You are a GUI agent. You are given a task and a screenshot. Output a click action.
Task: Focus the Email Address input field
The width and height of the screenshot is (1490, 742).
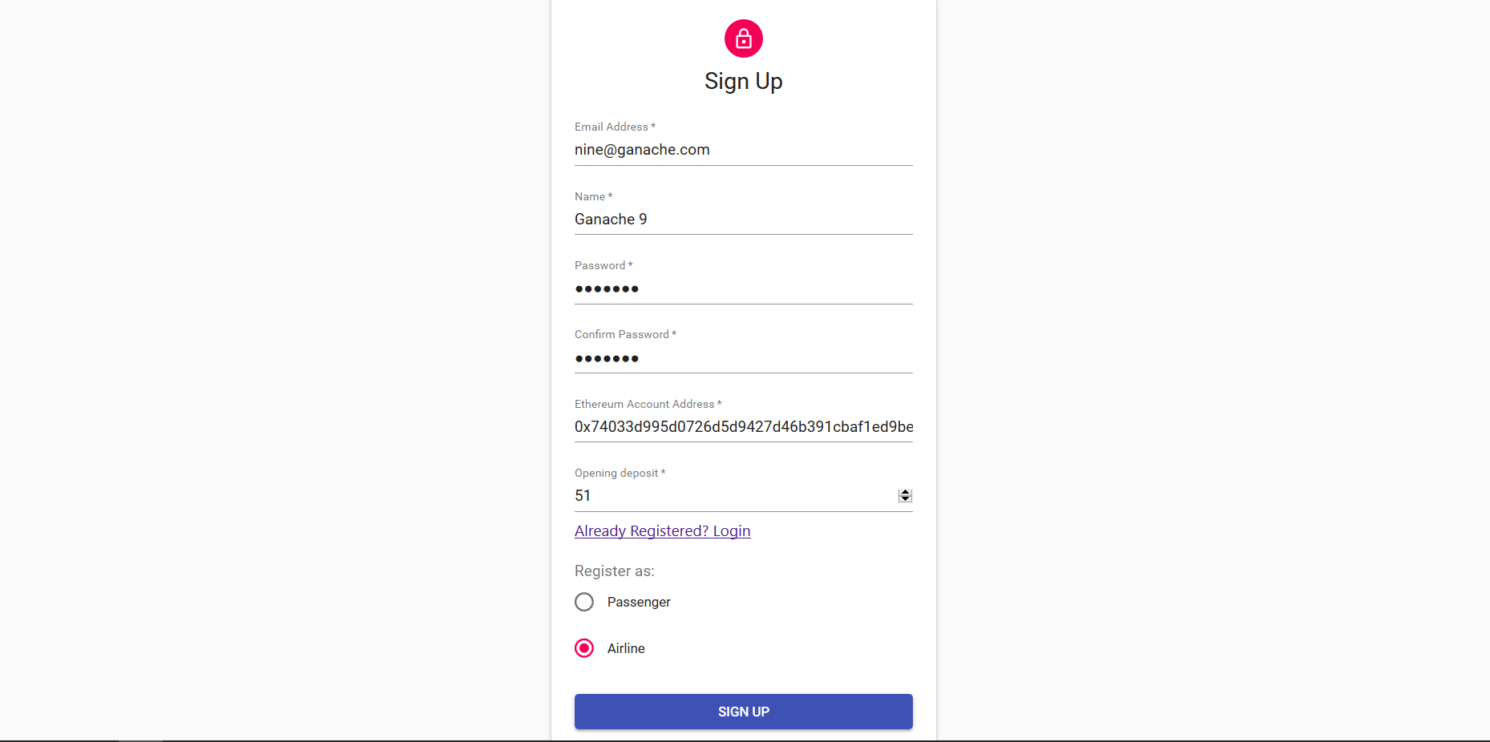coord(743,150)
